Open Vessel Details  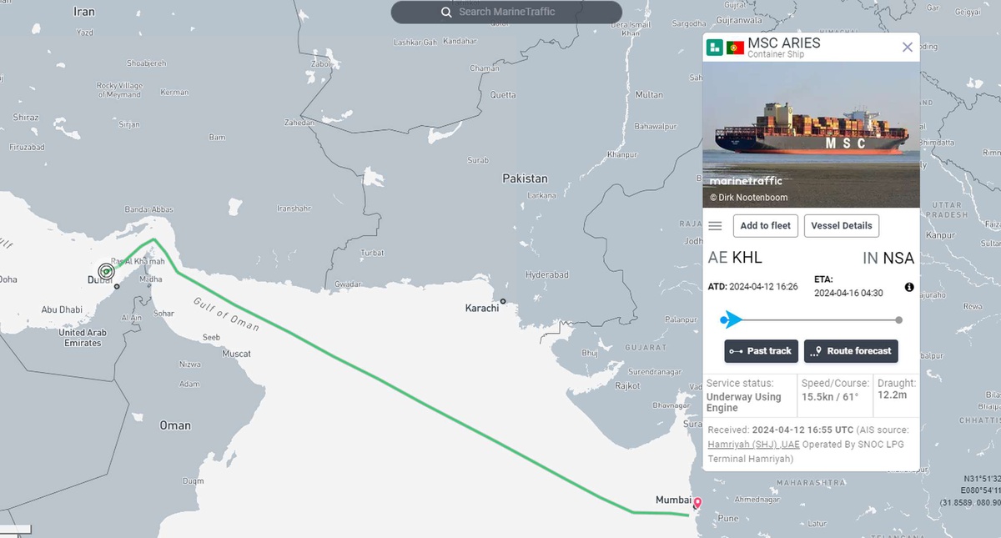[841, 226]
